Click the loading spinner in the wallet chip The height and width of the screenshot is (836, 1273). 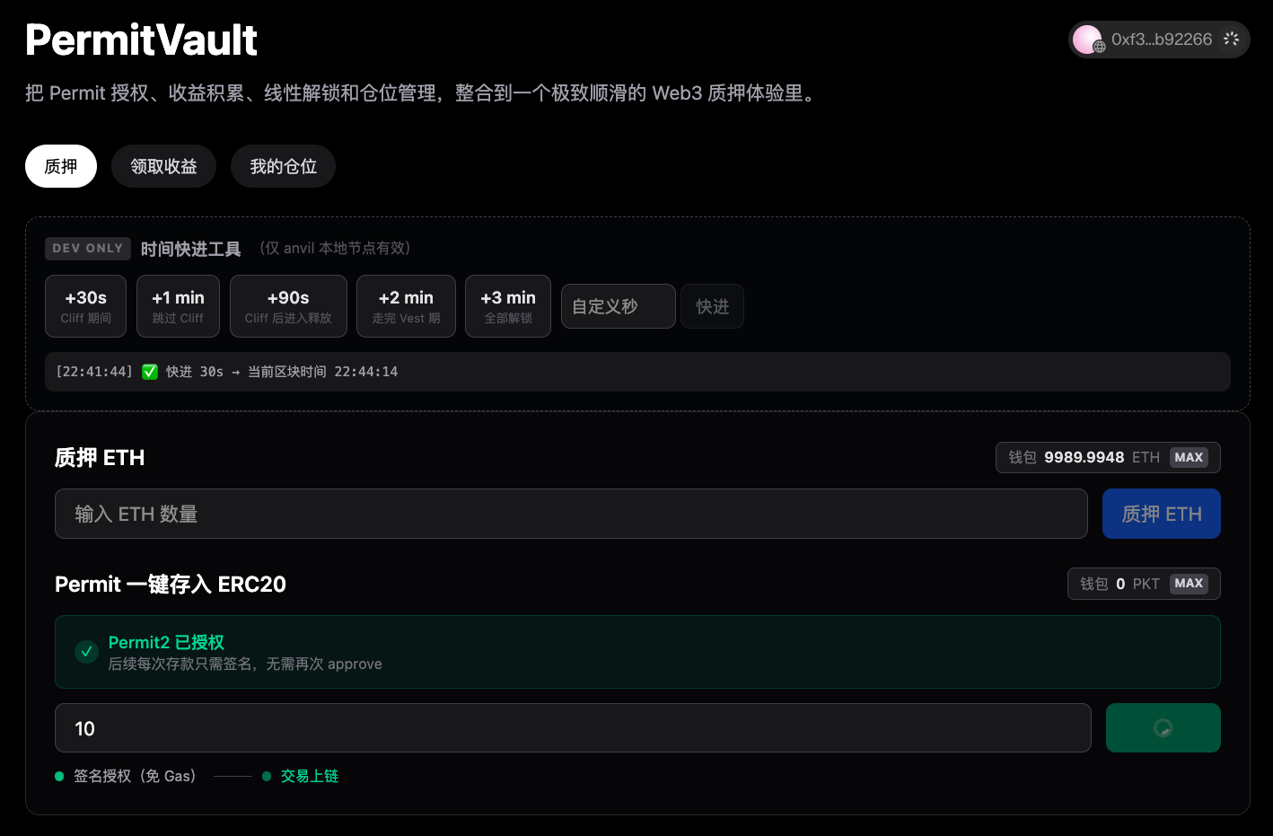[x=1232, y=39]
